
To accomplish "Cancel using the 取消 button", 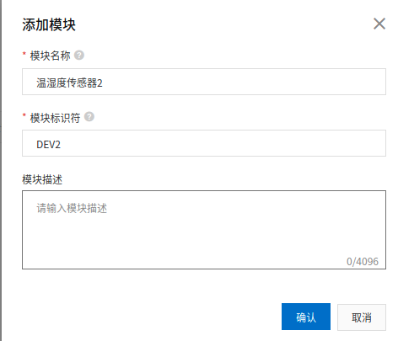I will [x=362, y=317].
